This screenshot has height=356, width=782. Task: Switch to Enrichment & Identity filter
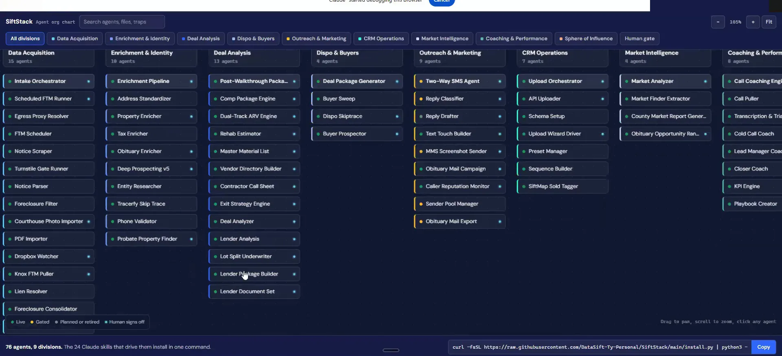pyautogui.click(x=140, y=39)
